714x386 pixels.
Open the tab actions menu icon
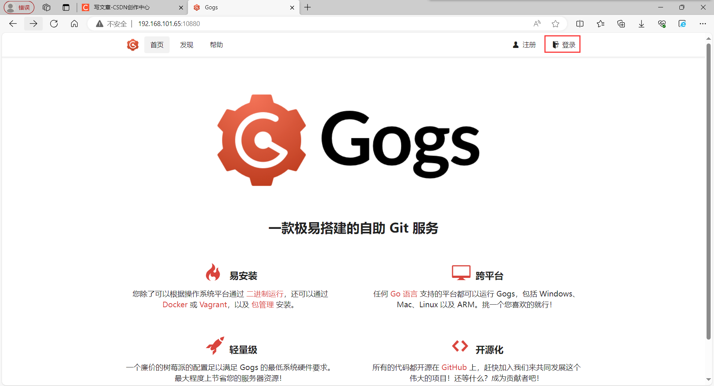[x=66, y=7]
